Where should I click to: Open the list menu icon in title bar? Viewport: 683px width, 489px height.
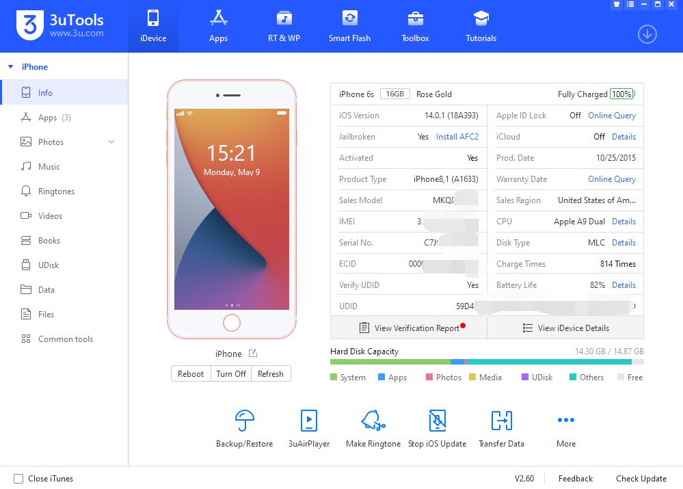(x=630, y=4)
